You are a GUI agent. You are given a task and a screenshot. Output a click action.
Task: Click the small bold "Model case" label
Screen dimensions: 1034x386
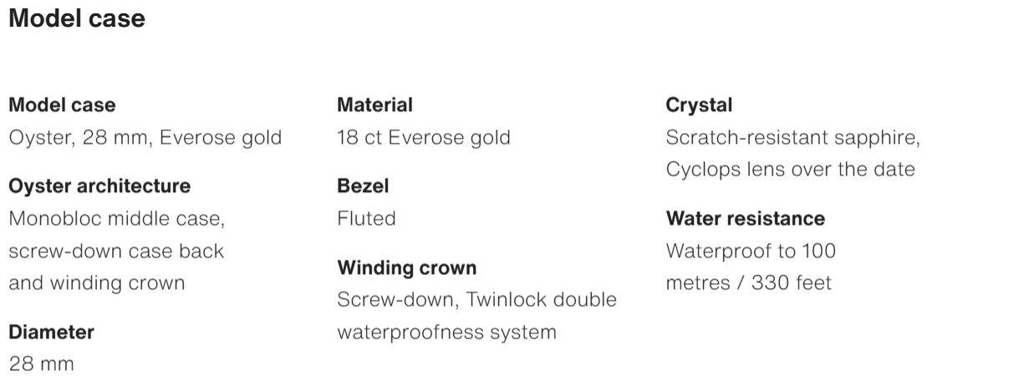click(62, 105)
